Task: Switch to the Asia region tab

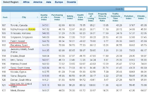Action: [x=49, y=2]
